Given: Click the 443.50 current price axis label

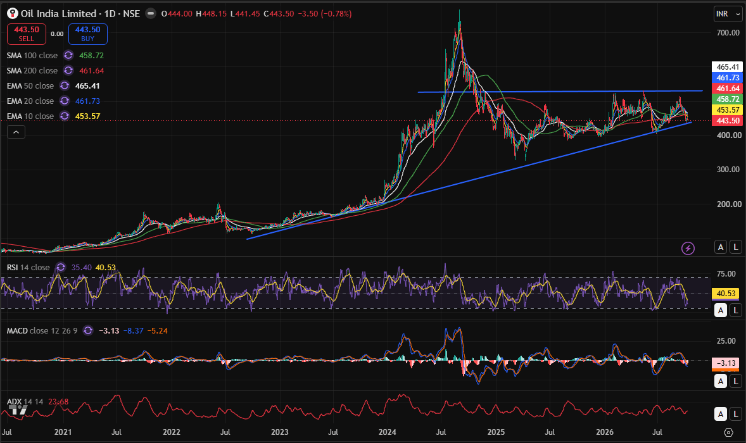Looking at the screenshot, I should (728, 121).
